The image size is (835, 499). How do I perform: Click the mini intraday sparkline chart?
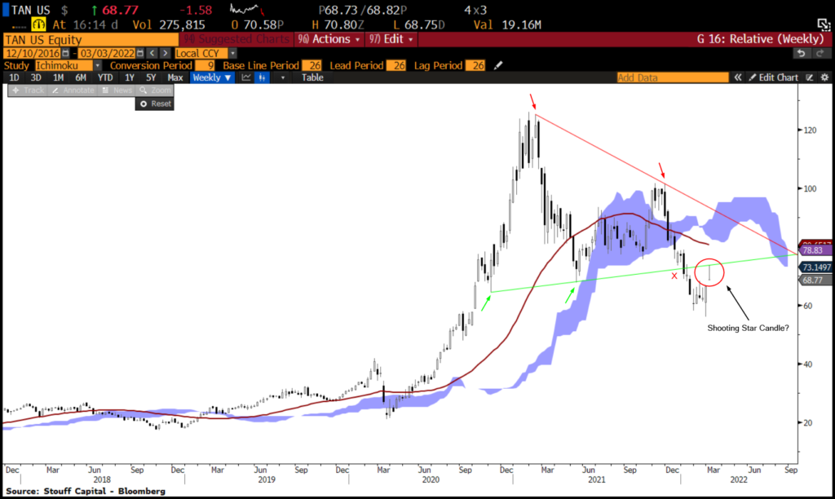point(247,10)
